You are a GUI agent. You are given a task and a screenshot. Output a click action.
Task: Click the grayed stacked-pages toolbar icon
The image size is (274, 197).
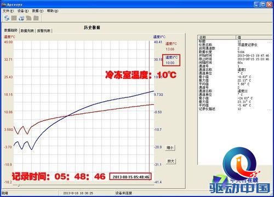click(x=28, y=18)
